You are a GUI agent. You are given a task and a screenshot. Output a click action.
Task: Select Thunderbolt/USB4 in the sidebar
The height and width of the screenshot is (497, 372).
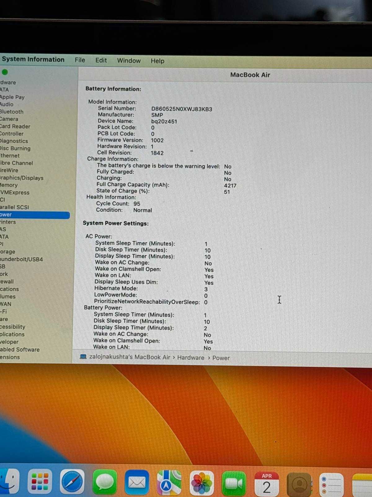(x=21, y=259)
